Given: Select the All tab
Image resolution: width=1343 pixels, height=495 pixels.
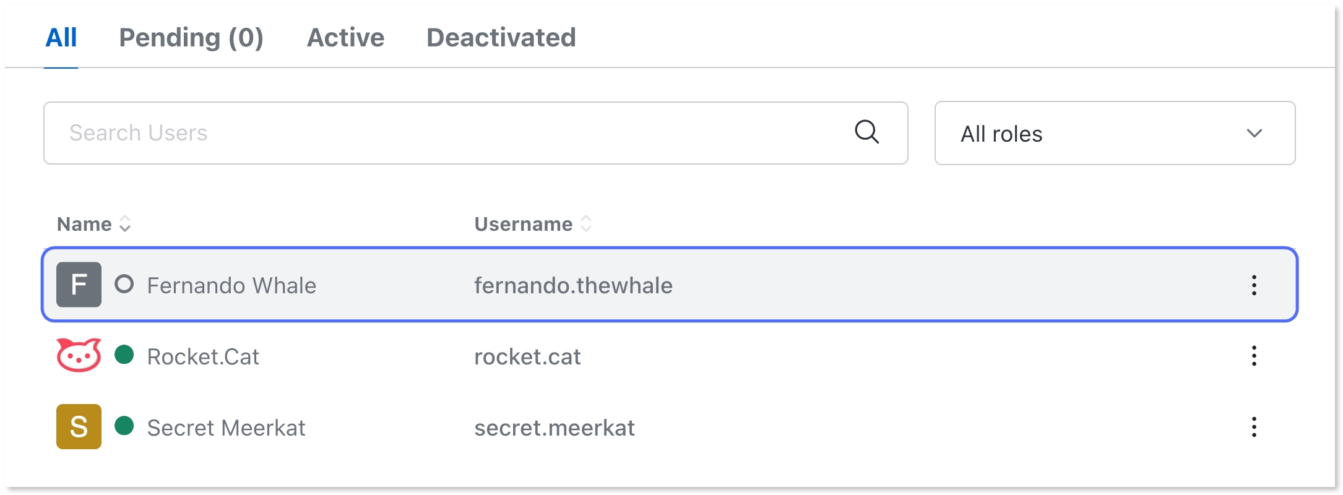Looking at the screenshot, I should click(x=61, y=38).
